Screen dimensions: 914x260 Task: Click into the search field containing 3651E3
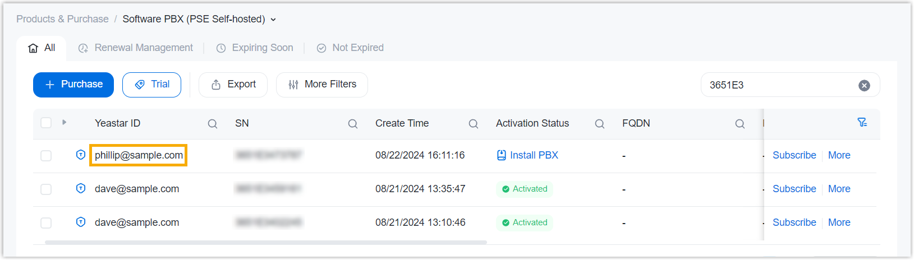[780, 85]
